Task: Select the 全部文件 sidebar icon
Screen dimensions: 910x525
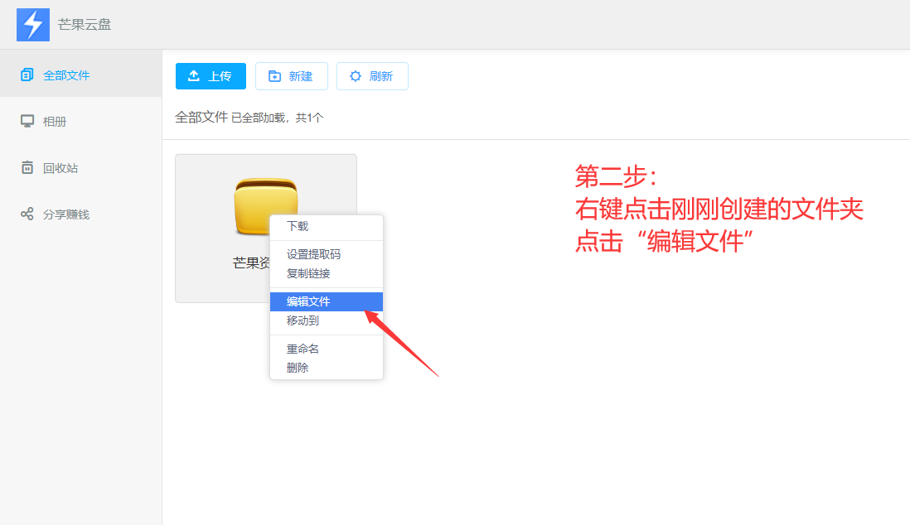Action: 27,75
